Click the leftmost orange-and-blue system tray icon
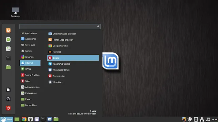 [x=184, y=119]
